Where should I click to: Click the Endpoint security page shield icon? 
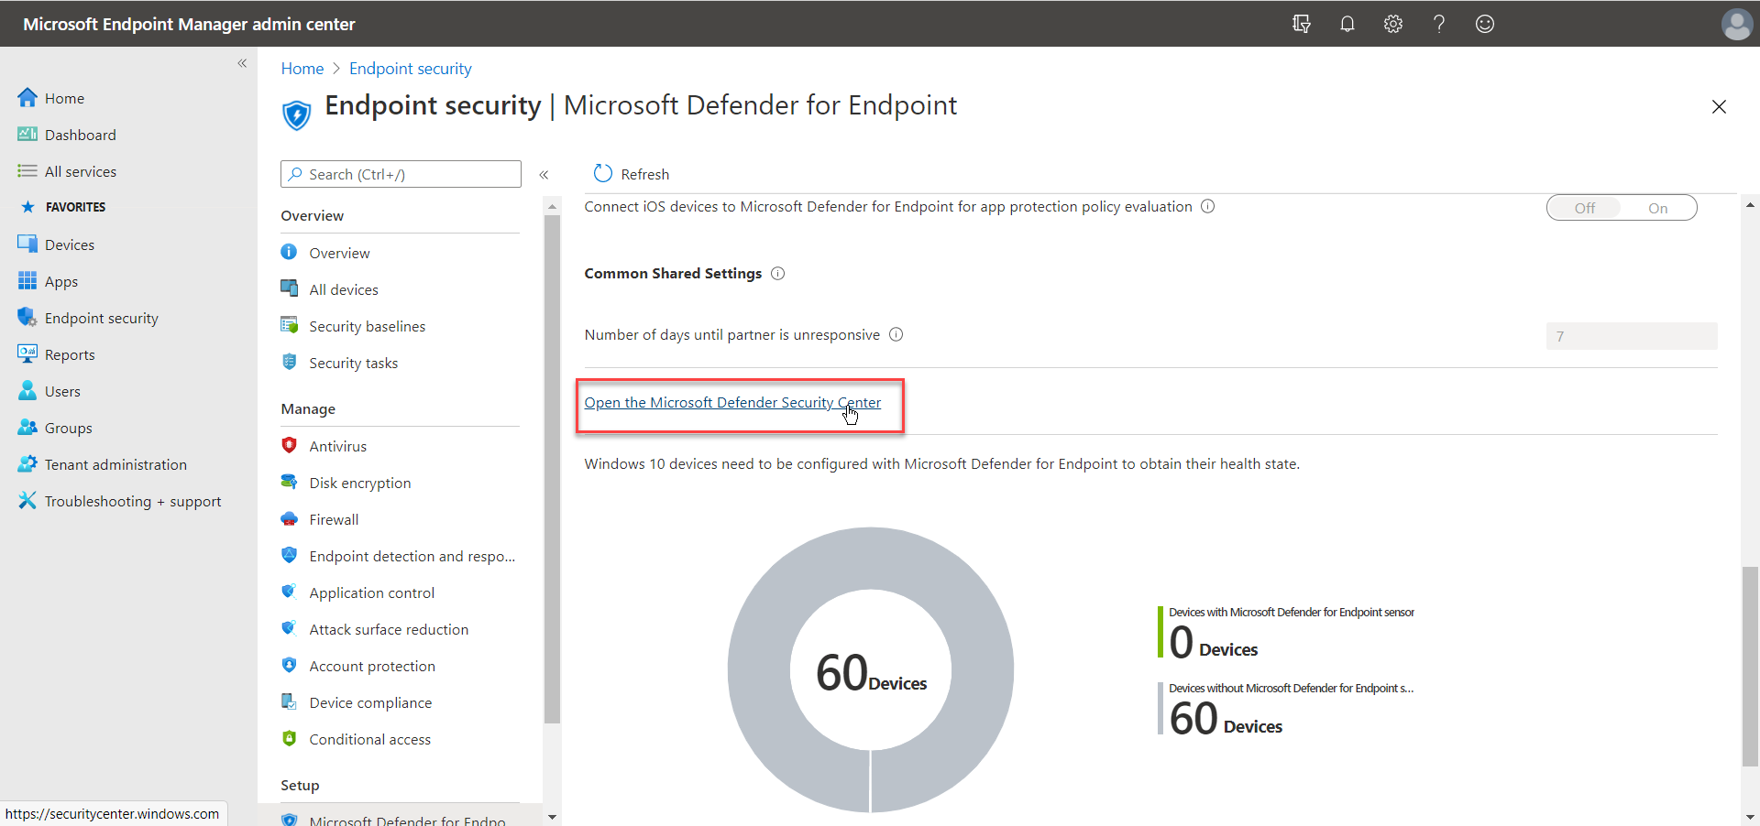point(296,115)
